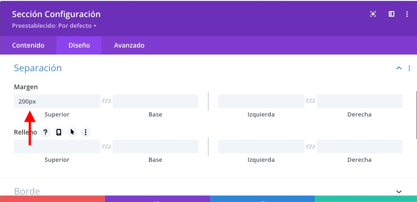417x202 pixels.
Task: Click the expand modal fullscreen icon
Action: (373, 14)
